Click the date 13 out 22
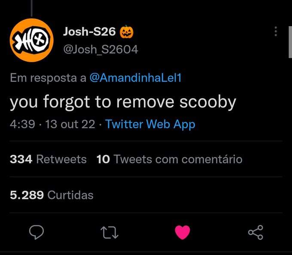 click(70, 124)
